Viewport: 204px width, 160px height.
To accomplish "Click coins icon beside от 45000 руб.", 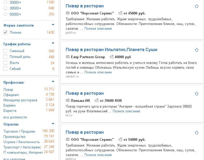I will click(x=120, y=13).
